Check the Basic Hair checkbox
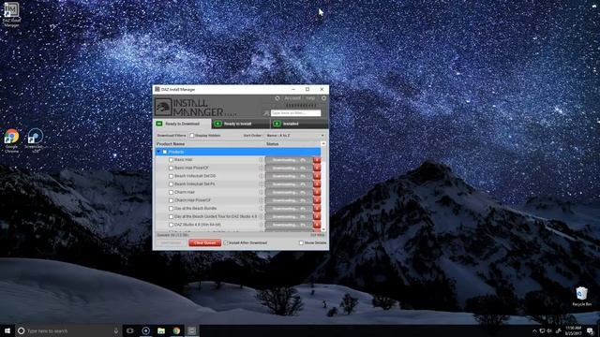The height and width of the screenshot is (337, 600). click(x=171, y=160)
